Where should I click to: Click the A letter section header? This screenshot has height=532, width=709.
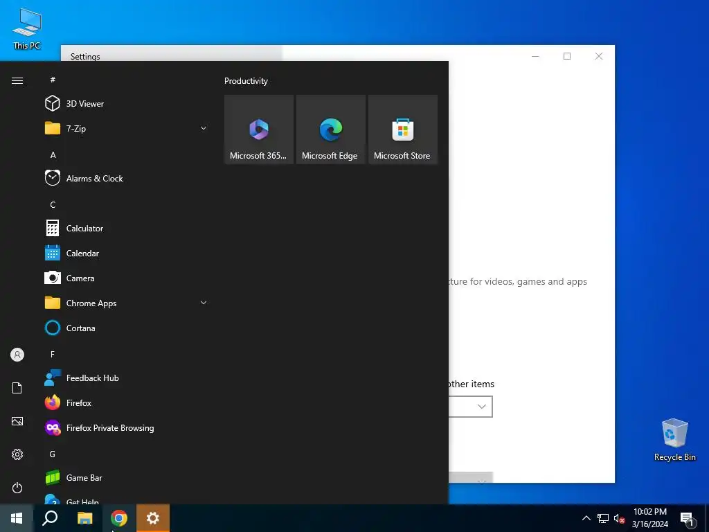tap(53, 154)
